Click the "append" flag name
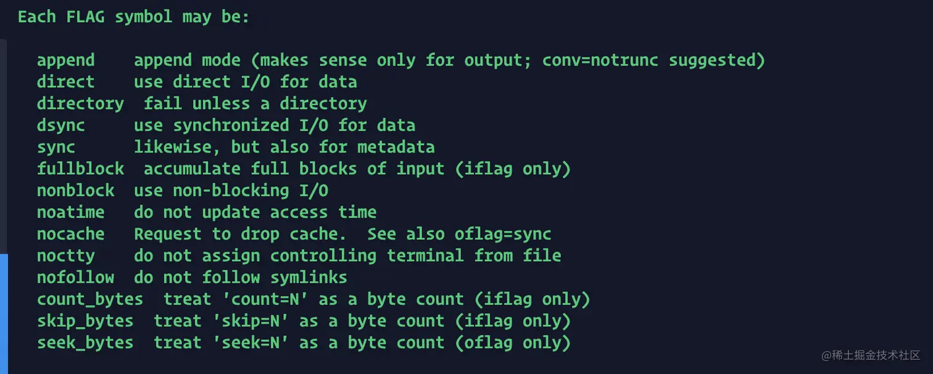Screen dimensions: 933x374 pyautogui.click(x=66, y=60)
